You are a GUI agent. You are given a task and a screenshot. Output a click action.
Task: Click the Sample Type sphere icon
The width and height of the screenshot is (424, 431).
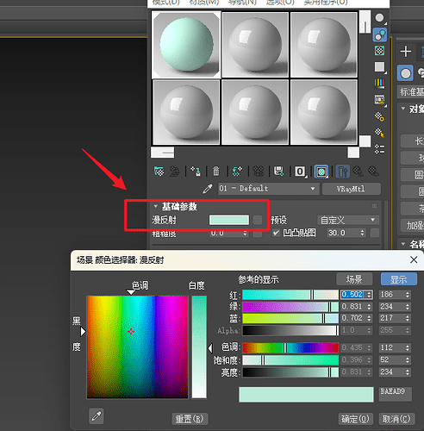380,18
